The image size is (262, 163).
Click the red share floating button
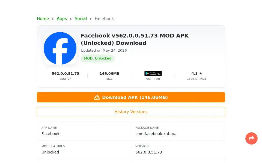click(x=251, y=138)
